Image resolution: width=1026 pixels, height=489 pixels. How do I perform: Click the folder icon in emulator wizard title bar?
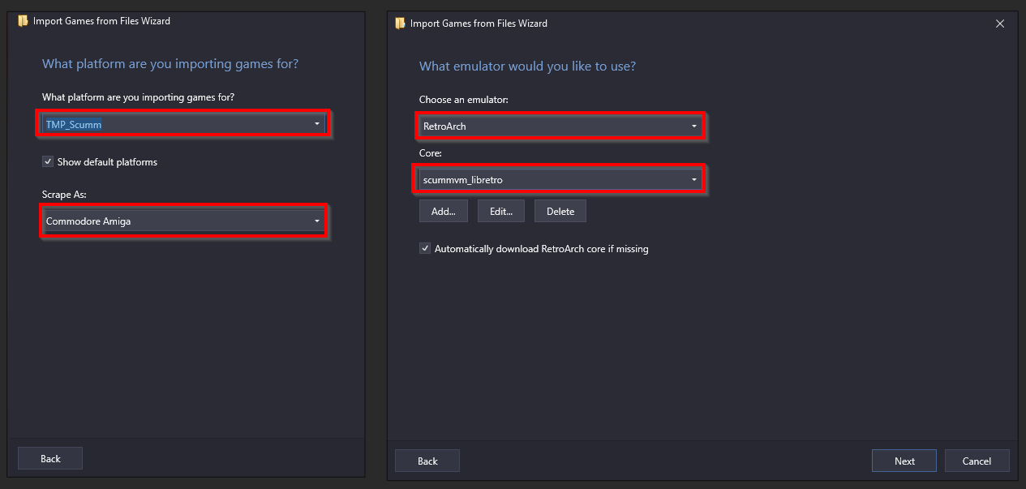click(x=400, y=24)
